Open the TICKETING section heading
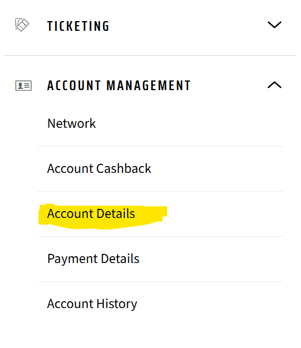 tap(78, 26)
